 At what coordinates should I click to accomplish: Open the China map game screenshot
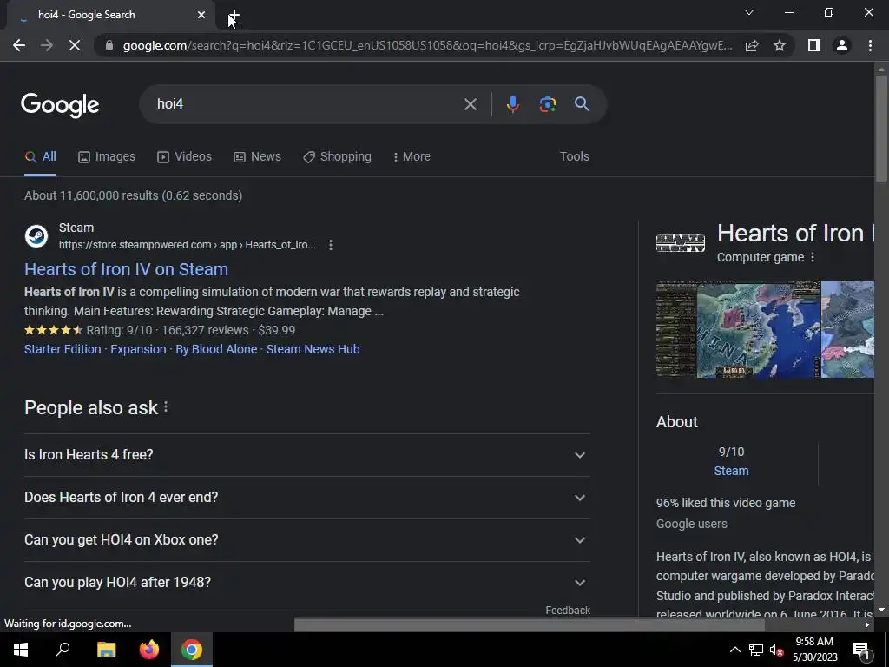click(x=758, y=329)
